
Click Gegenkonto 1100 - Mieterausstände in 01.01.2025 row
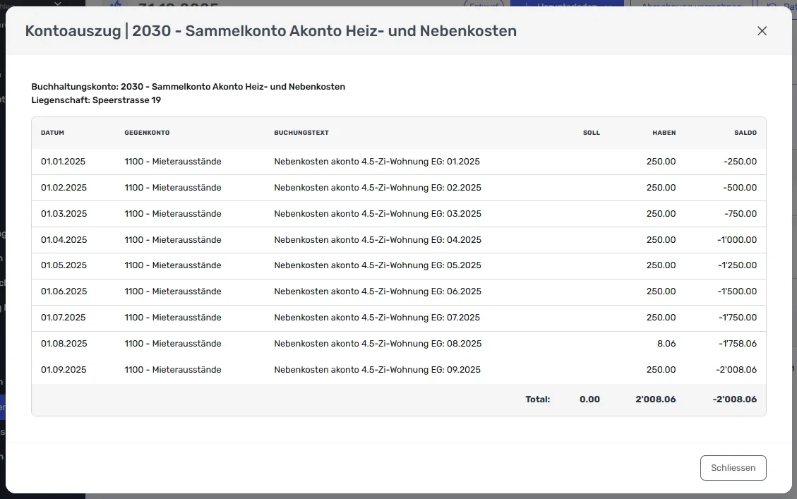coord(173,162)
